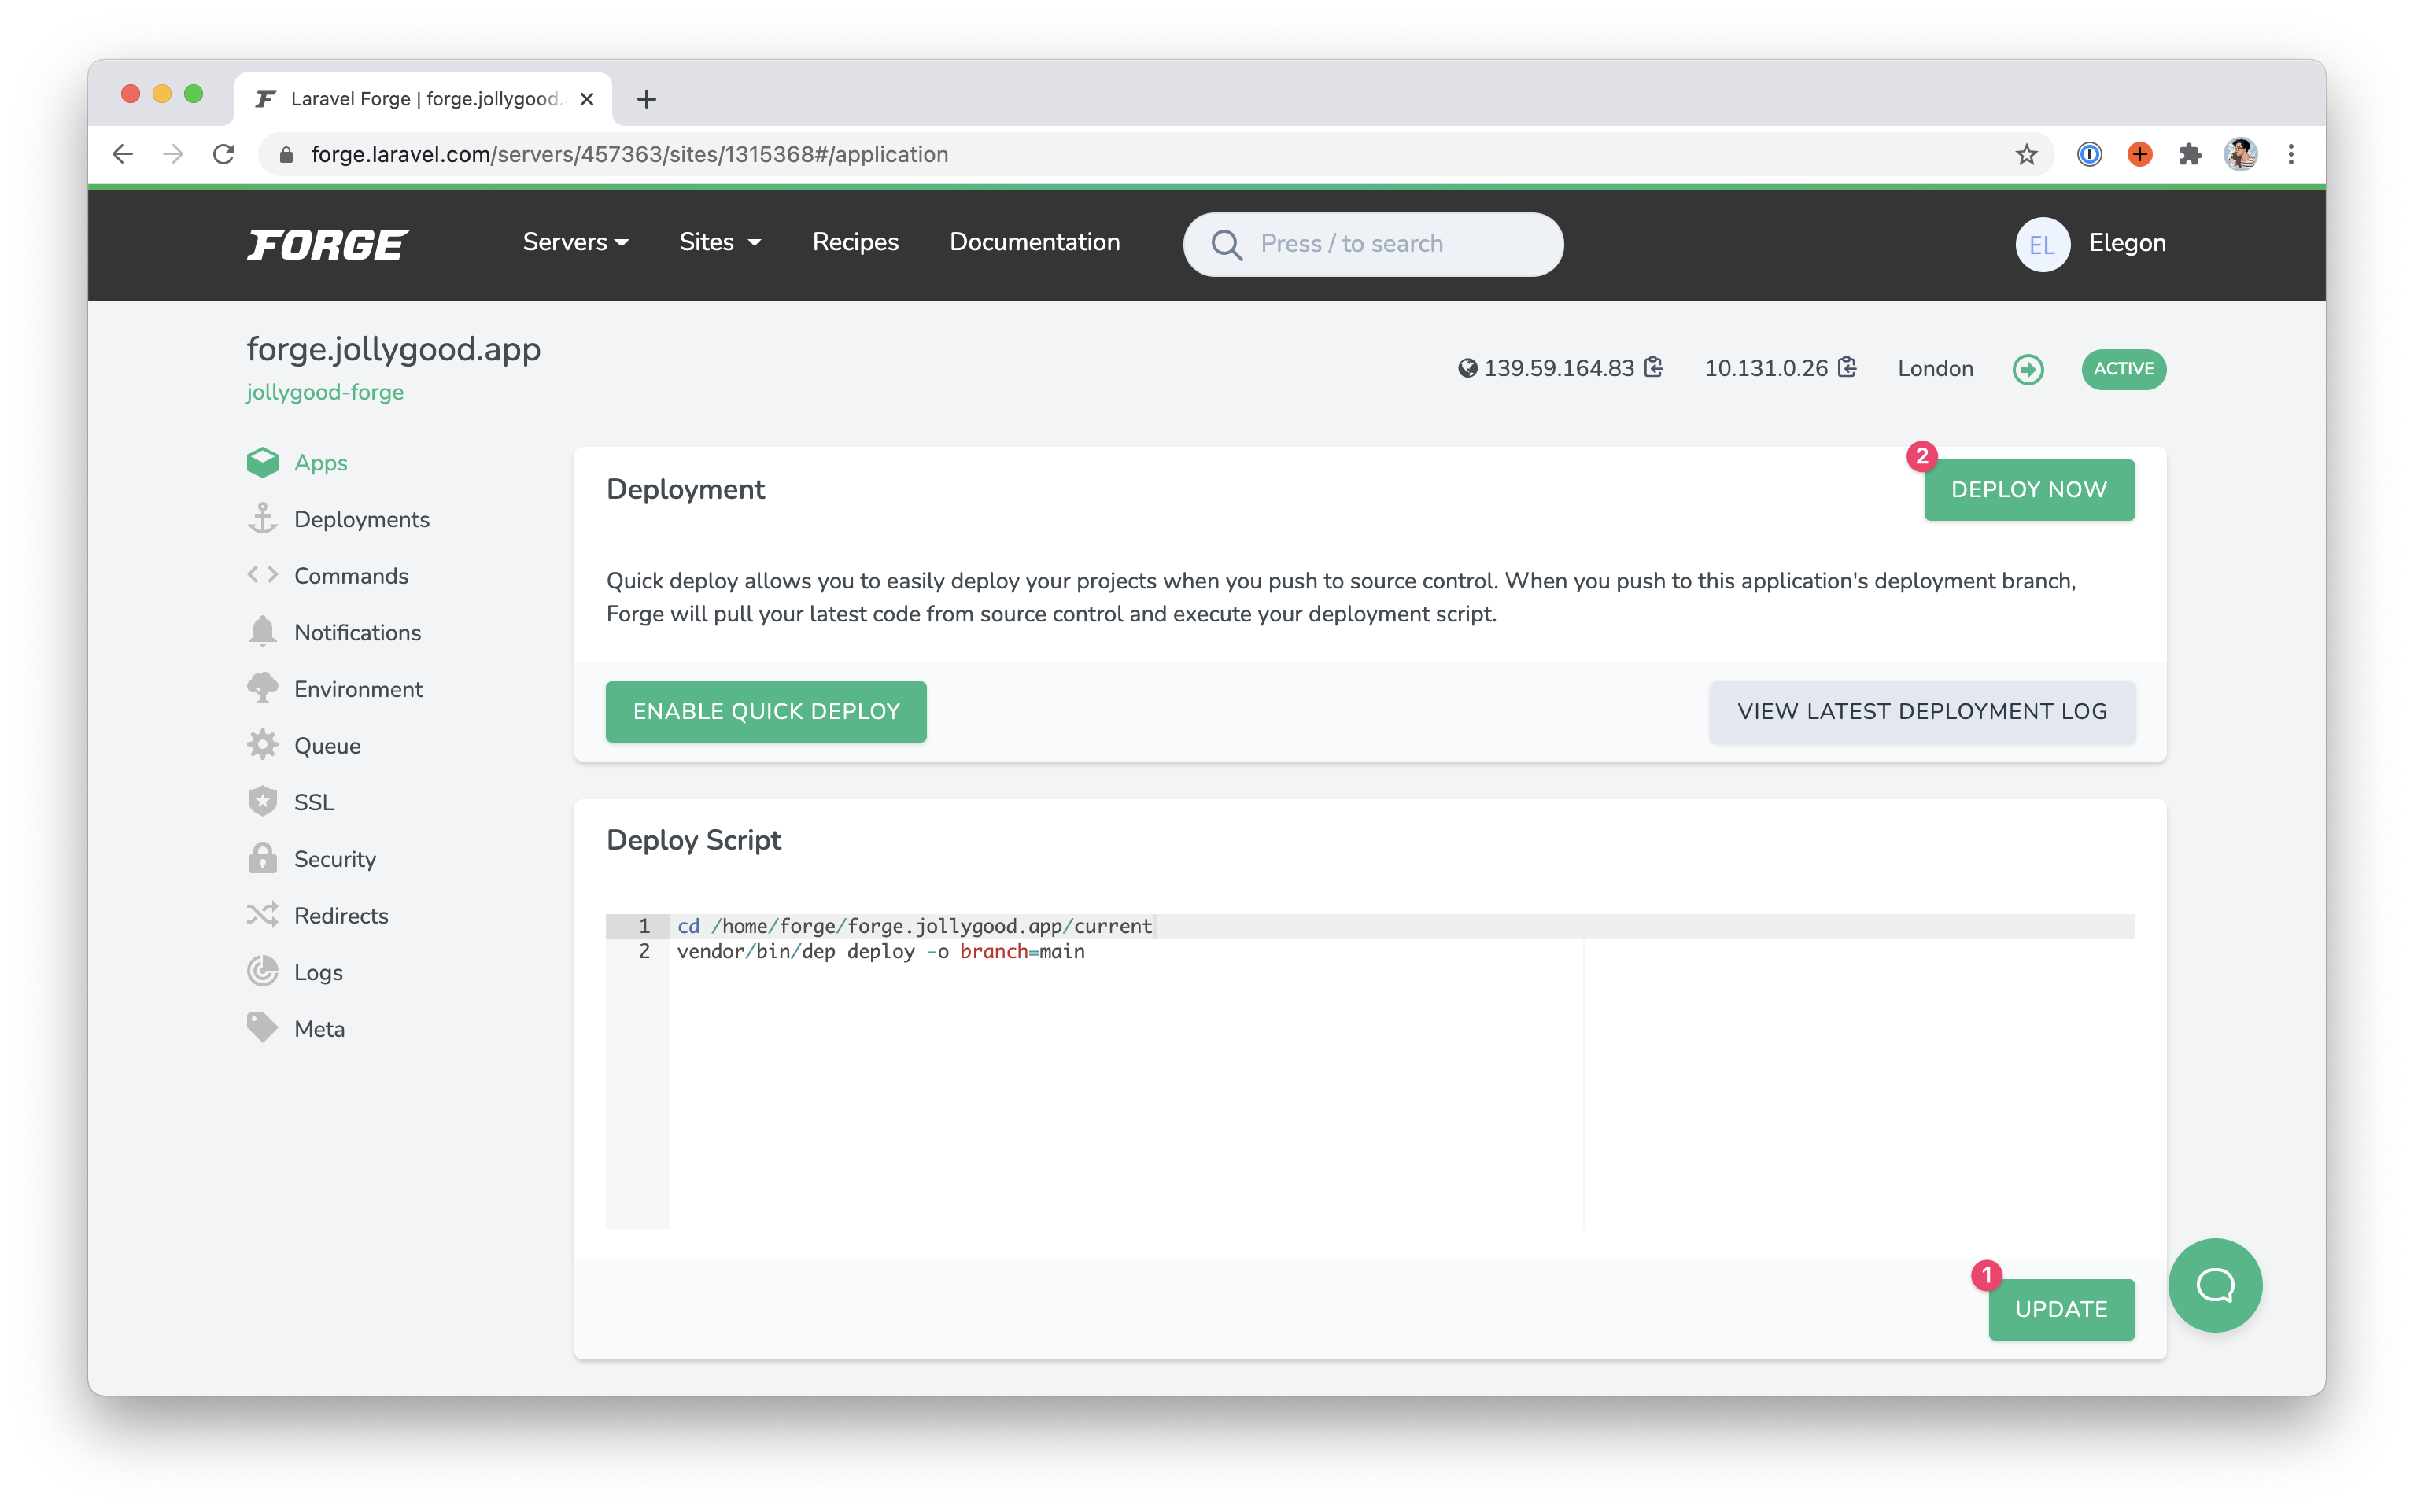Open the chat support bubble

coord(2214,1285)
